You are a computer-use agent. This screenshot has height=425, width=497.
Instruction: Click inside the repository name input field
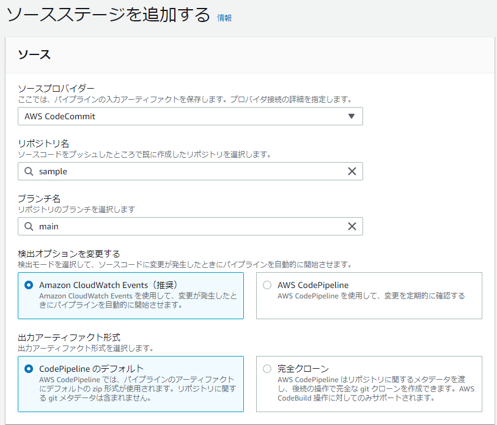point(183,171)
